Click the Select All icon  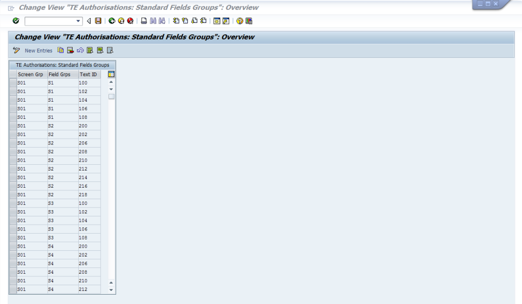[90, 50]
